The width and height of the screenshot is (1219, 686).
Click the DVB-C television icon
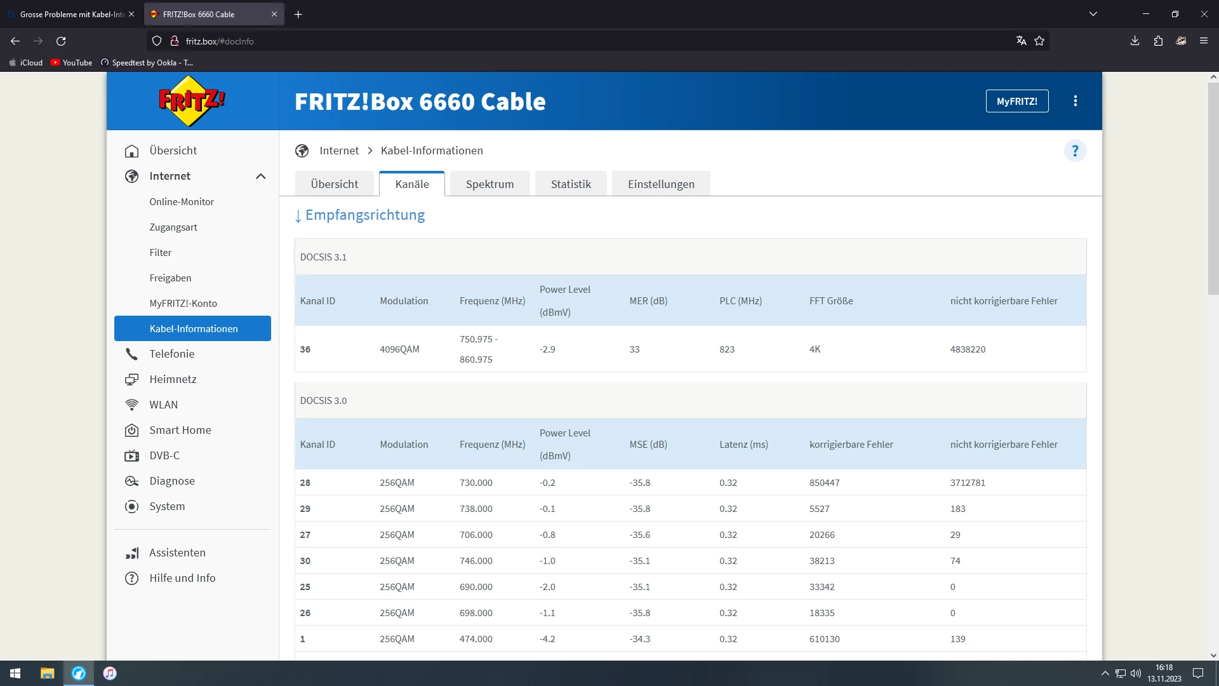point(131,455)
